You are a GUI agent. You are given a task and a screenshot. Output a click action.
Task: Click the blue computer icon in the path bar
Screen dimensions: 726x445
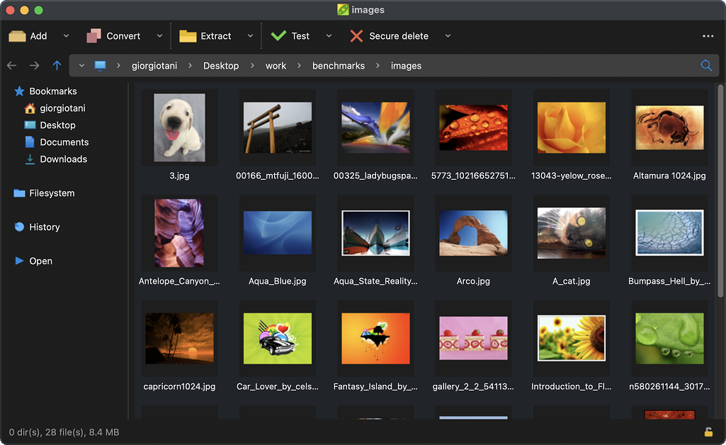(99, 65)
